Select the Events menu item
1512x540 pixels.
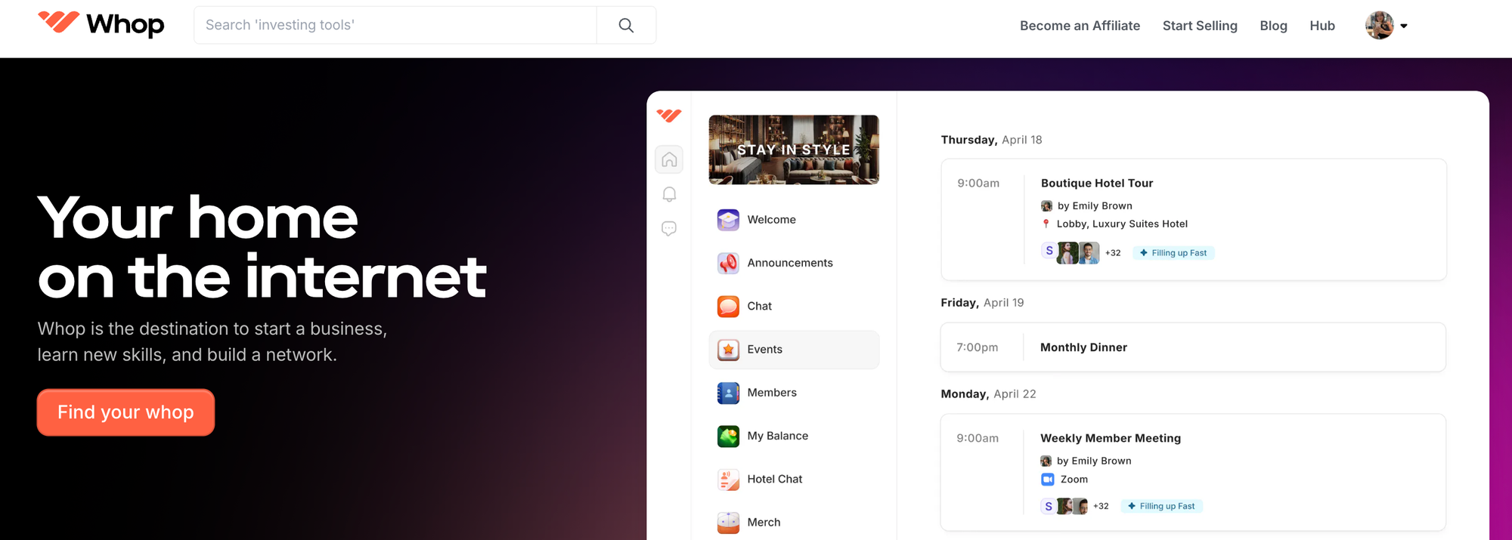(x=794, y=350)
